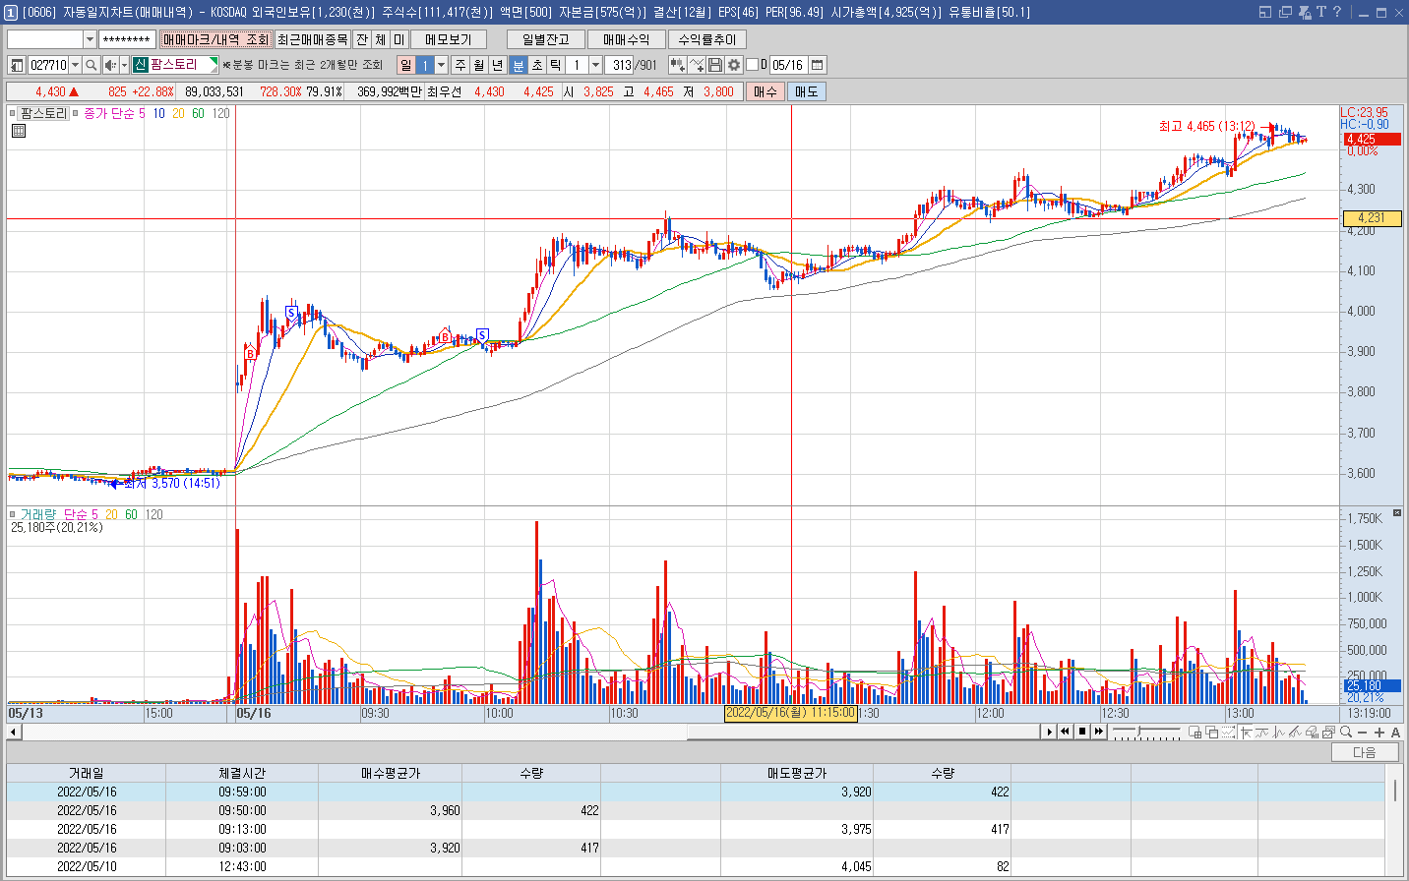Open help with the question mark icon

(x=1337, y=12)
